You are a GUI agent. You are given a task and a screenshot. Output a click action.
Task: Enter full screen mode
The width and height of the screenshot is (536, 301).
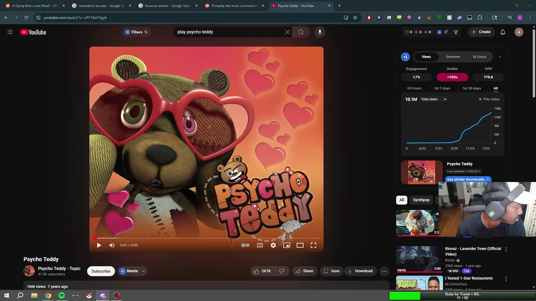(x=313, y=245)
